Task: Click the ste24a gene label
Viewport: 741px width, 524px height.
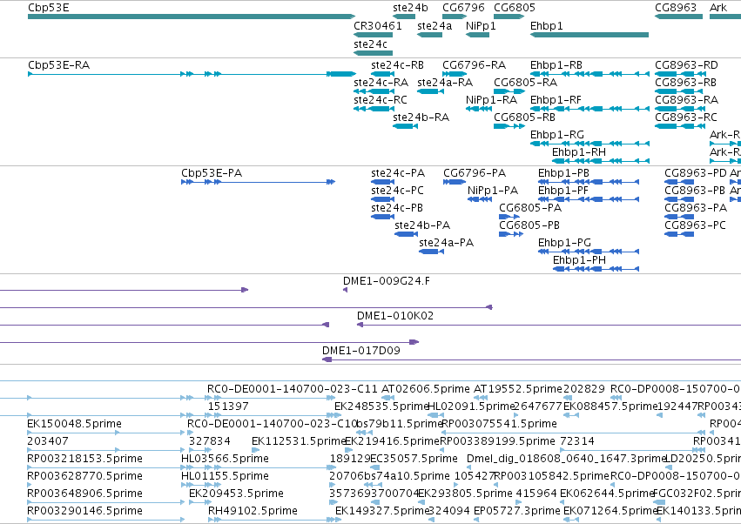Action: pyautogui.click(x=434, y=25)
